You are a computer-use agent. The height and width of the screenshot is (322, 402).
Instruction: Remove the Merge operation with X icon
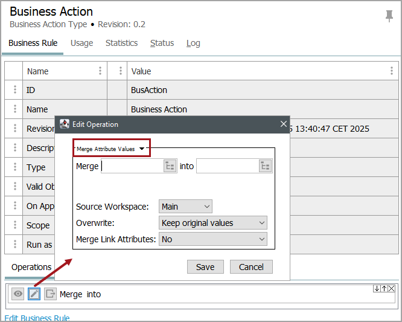tap(391, 289)
